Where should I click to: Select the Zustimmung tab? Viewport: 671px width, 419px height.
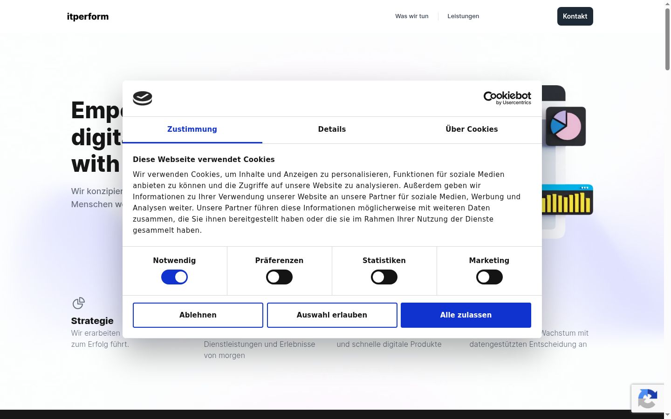tap(192, 129)
